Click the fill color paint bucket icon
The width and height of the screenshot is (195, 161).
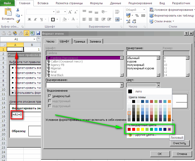pos(64,19)
